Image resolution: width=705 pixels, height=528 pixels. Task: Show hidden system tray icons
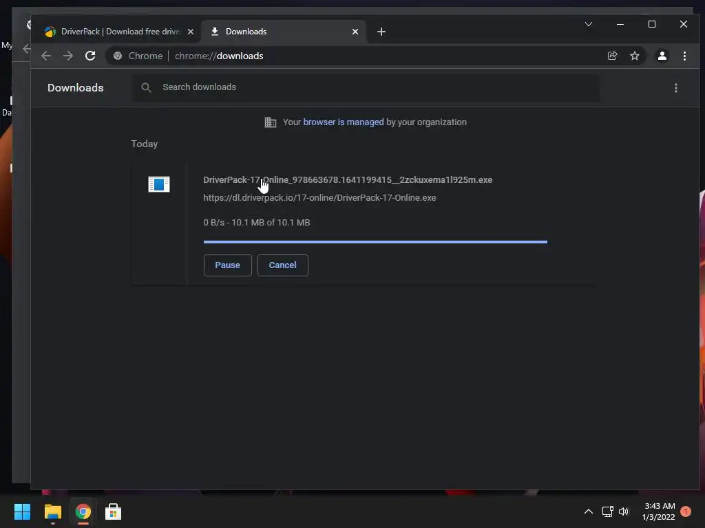[588, 511]
